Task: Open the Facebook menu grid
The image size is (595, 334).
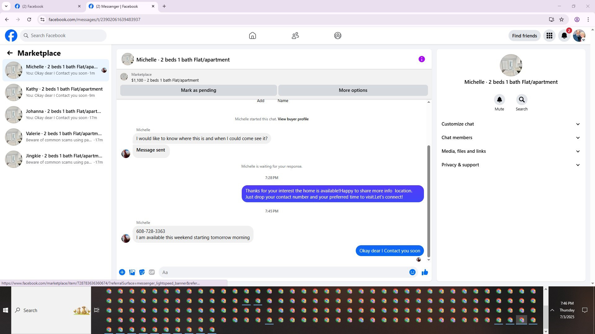Action: coord(549,36)
